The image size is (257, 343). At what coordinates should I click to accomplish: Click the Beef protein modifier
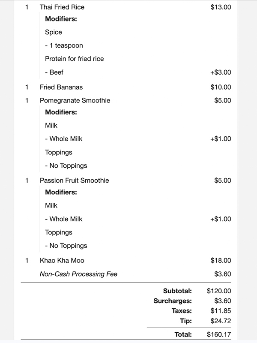pos(54,72)
